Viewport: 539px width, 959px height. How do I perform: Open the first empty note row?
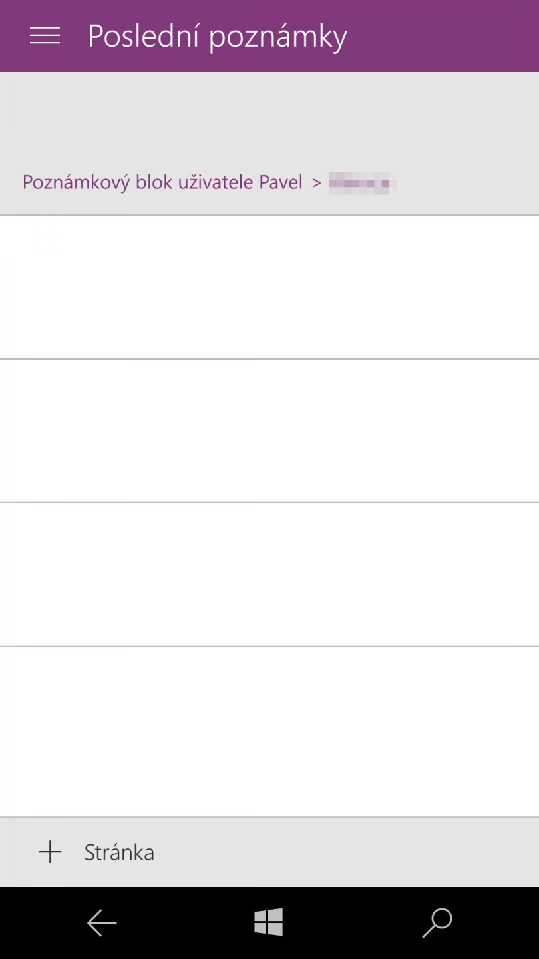click(x=269, y=287)
